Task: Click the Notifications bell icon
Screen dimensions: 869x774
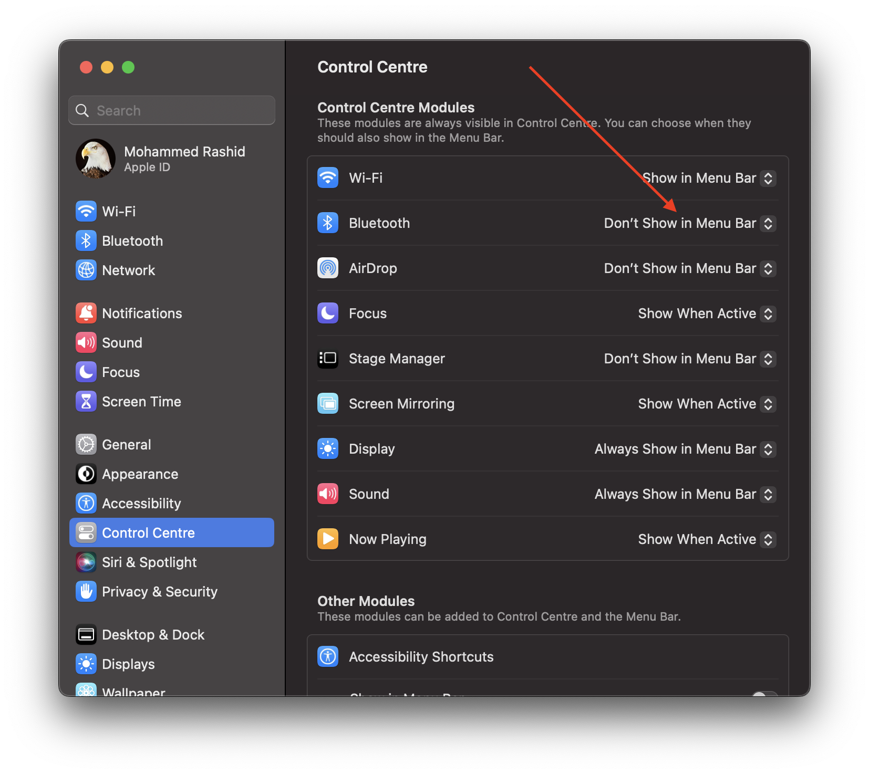Action: click(x=86, y=313)
